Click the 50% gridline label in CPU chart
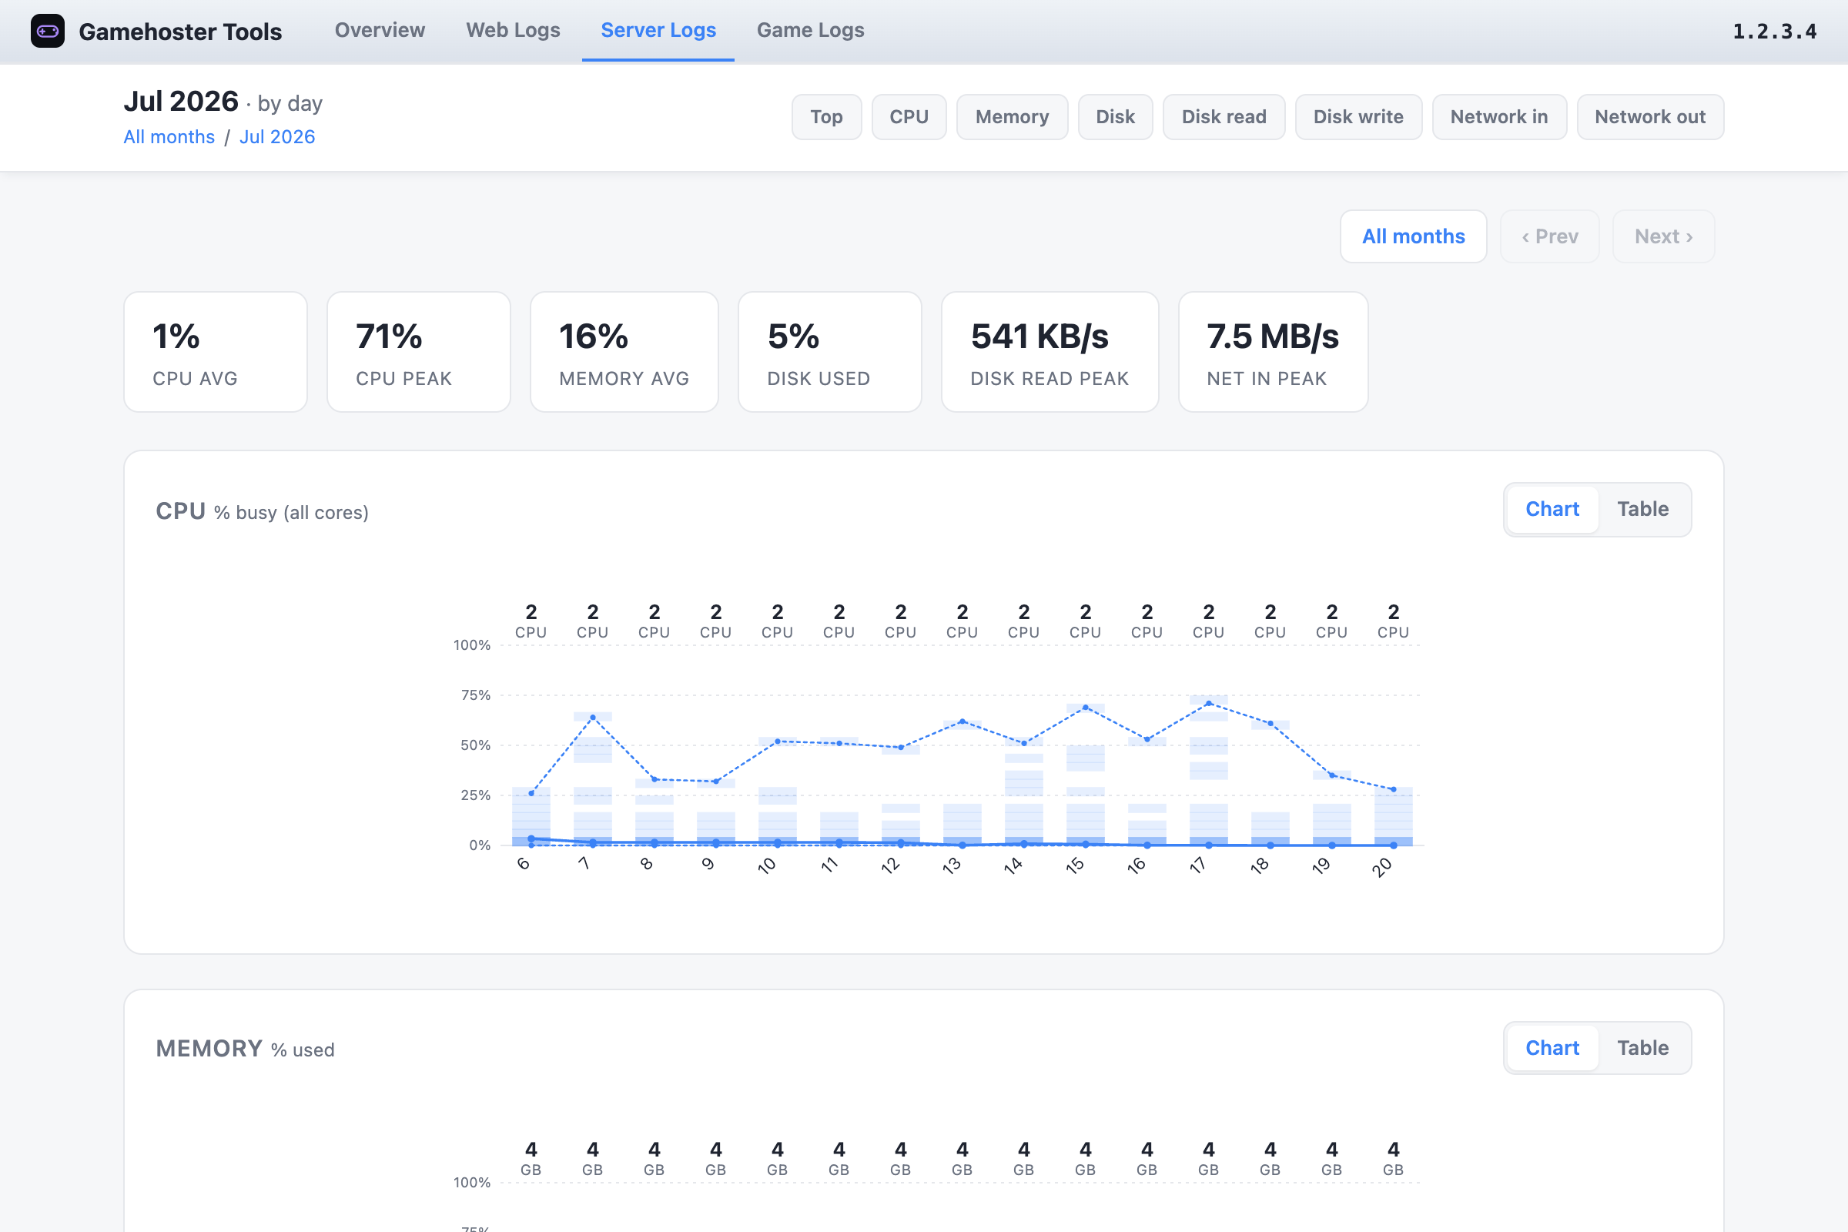The image size is (1848, 1232). pos(475,745)
